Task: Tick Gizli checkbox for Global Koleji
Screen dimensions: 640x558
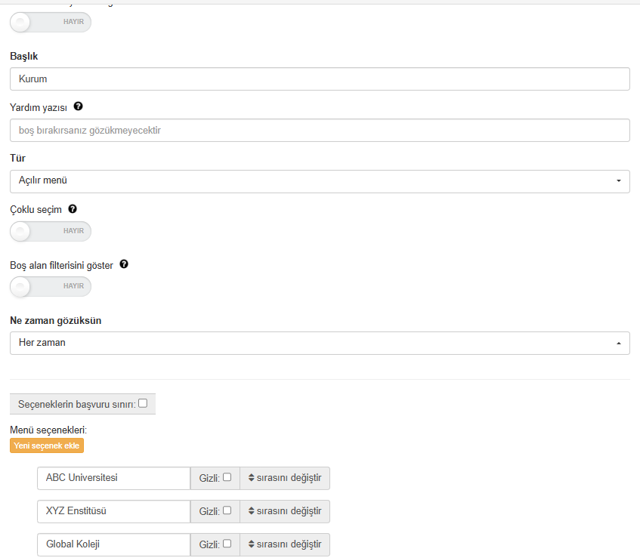Action: 227,544
